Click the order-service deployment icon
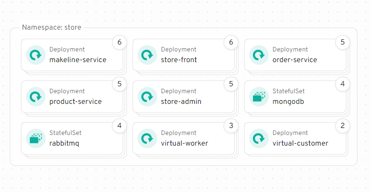The height and width of the screenshot is (192, 371). (x=259, y=55)
